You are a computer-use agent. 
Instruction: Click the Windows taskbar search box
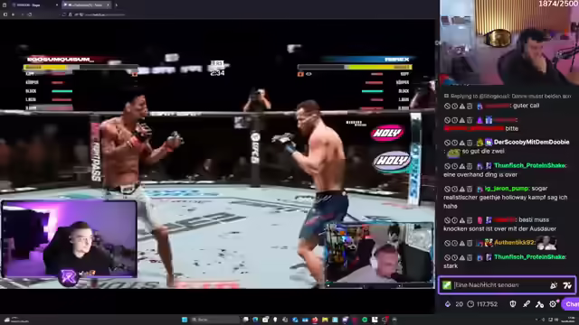pyautogui.click(x=214, y=320)
